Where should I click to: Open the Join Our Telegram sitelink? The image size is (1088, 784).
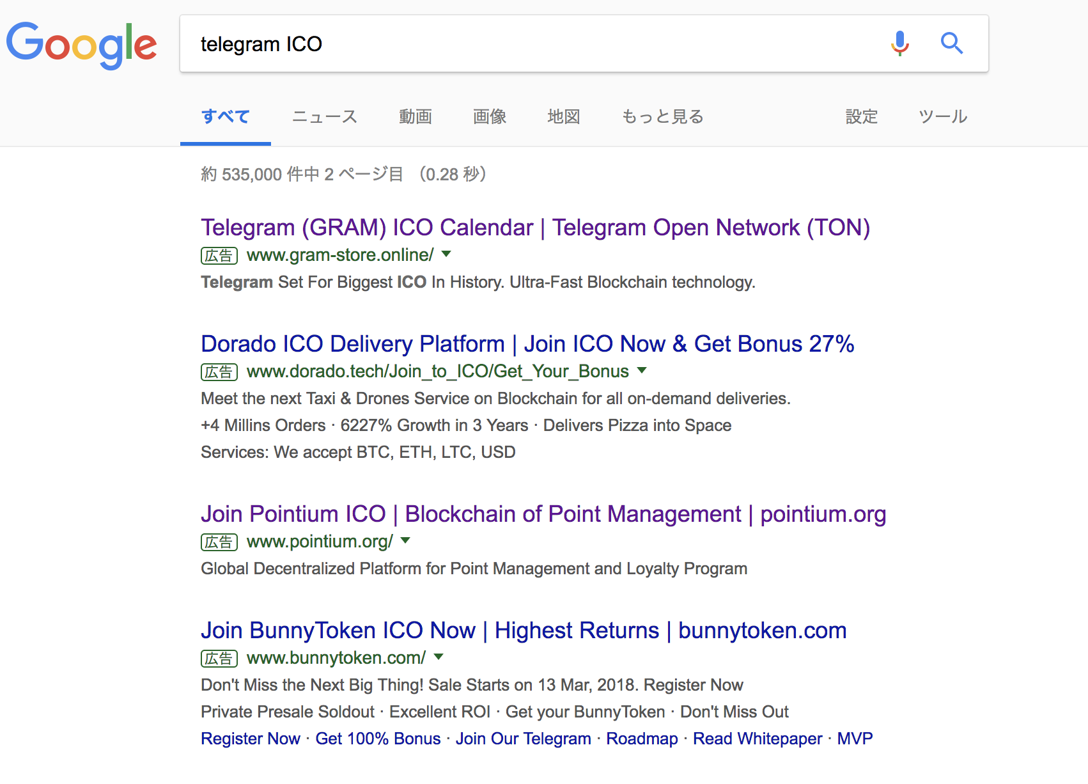(524, 739)
